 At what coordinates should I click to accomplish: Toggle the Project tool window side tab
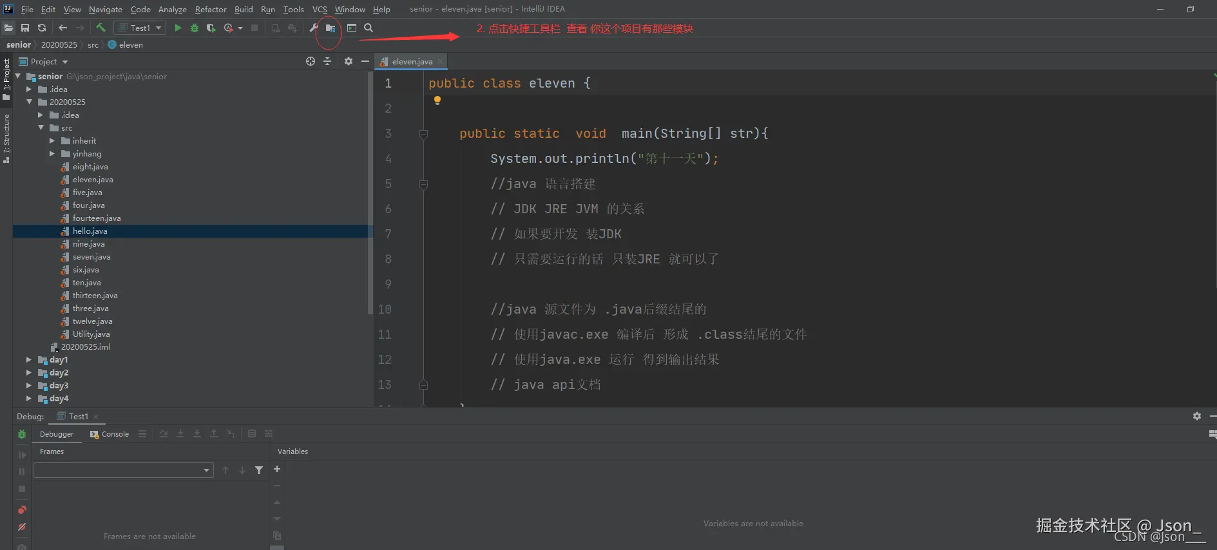[6, 79]
